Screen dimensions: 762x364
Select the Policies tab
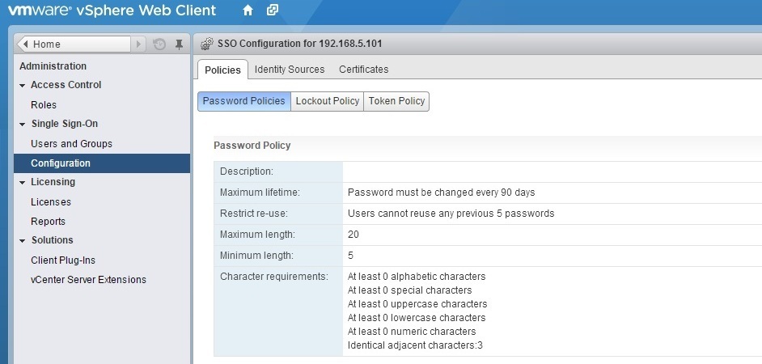coord(222,70)
